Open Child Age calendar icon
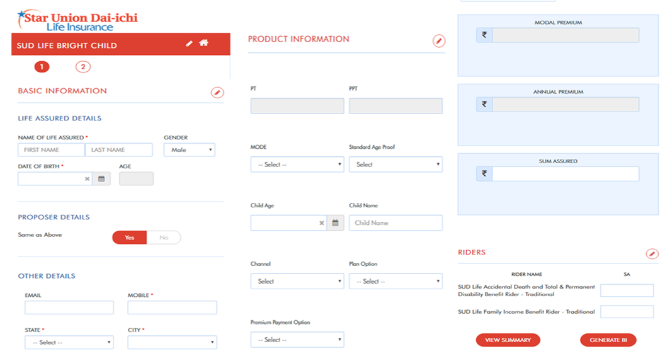The width and height of the screenshot is (665, 363). click(336, 223)
